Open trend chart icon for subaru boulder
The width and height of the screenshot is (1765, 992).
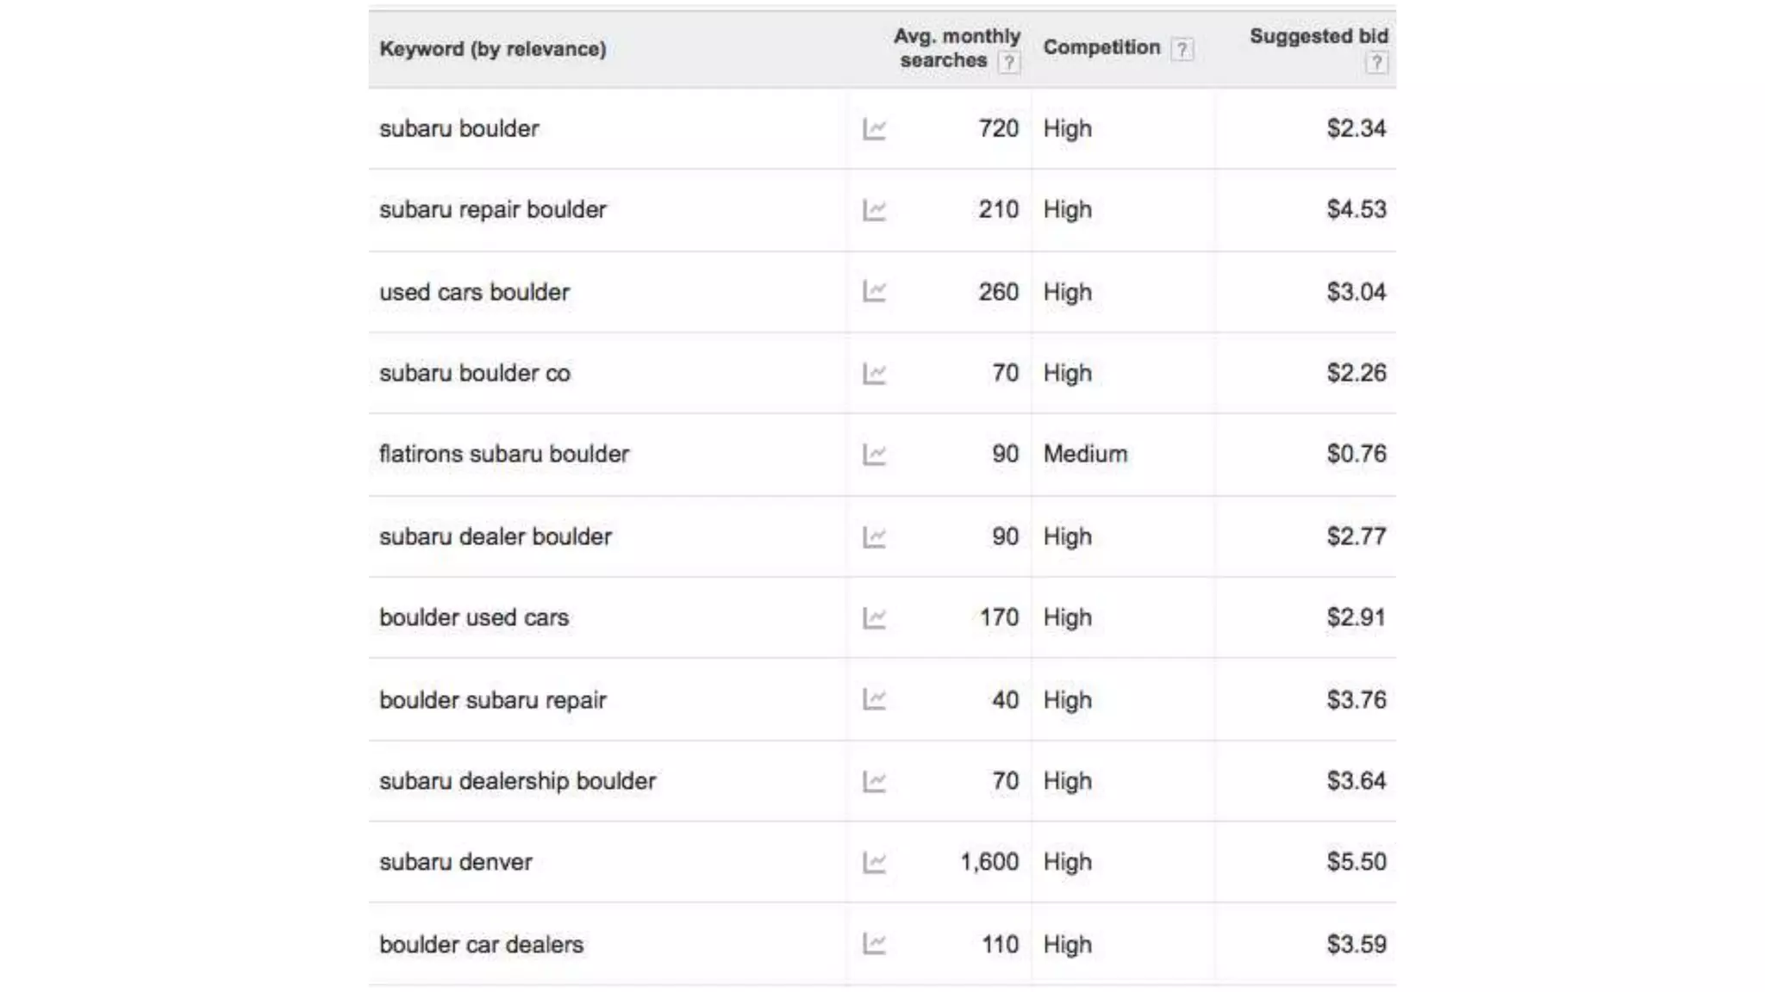click(874, 129)
